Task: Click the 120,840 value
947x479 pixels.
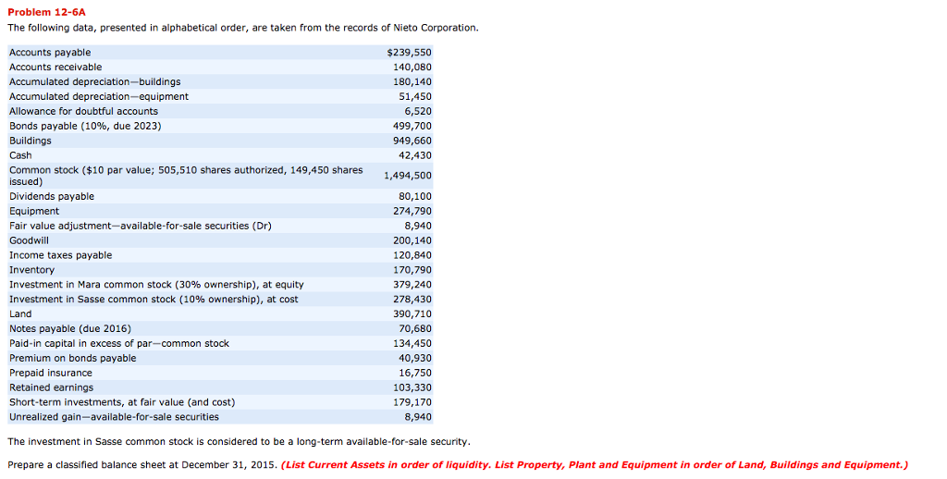Action: 412,255
